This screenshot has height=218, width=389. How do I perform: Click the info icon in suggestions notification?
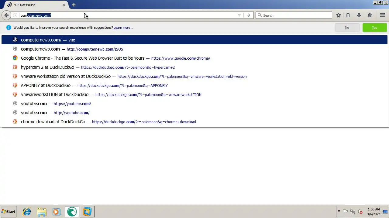[9, 28]
